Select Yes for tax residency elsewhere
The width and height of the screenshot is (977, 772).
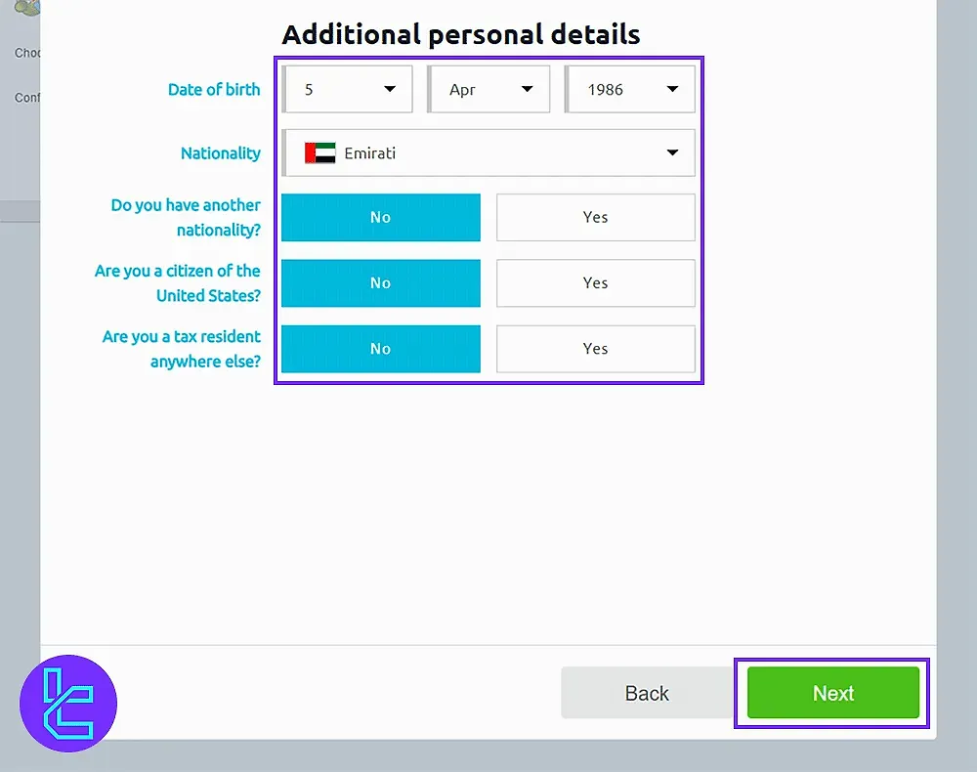595,349
